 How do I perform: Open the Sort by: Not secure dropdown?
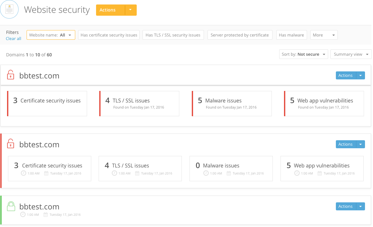pos(304,54)
